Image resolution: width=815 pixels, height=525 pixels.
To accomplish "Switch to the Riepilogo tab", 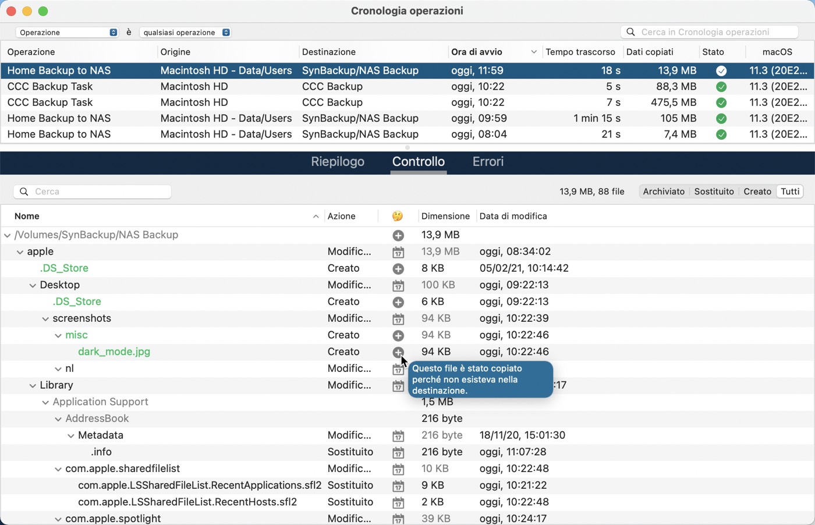I will [338, 162].
